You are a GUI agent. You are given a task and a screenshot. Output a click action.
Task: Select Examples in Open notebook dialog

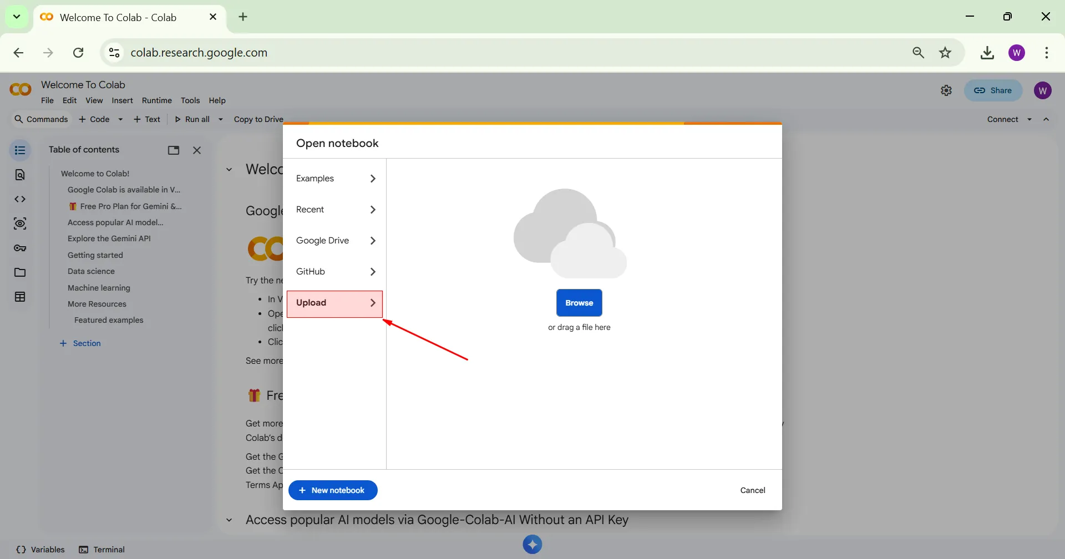334,179
